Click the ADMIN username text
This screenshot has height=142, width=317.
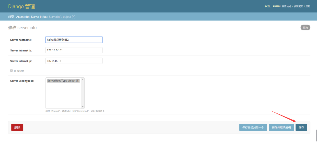click(x=277, y=6)
